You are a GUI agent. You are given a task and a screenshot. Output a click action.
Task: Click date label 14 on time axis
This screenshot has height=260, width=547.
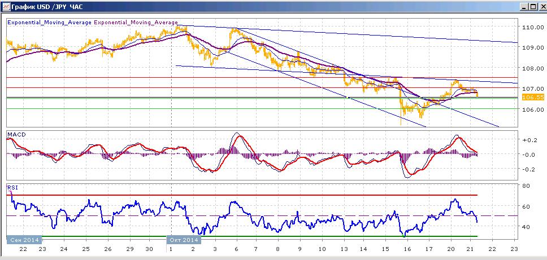(363, 249)
